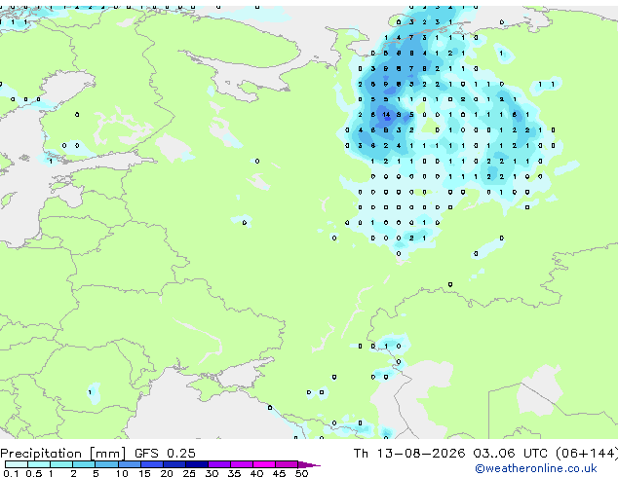
Task: Click the 2–5 mm legend color swatch
Action: (84, 464)
